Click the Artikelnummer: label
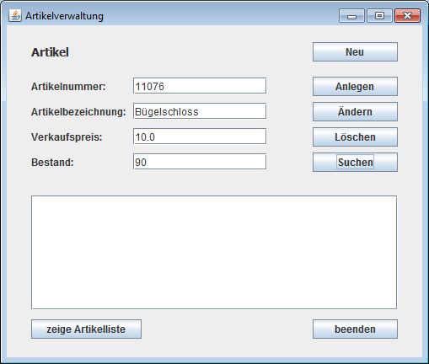 click(68, 87)
